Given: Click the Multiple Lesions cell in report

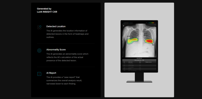Looking at the screenshot, I should [x=148, y=62].
